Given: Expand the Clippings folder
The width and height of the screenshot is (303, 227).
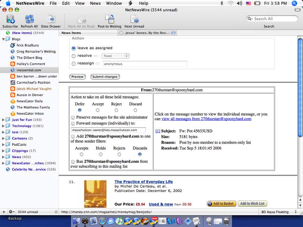Looking at the screenshot, I should 3,151.
